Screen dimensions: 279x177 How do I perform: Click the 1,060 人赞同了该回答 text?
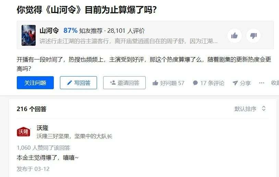pyautogui.click(x=44, y=148)
